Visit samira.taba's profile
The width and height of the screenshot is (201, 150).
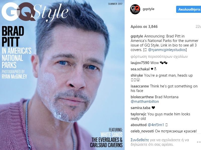[140, 108]
